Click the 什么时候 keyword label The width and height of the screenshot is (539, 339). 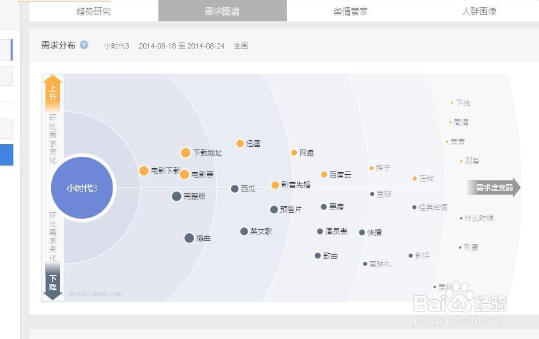[479, 218]
